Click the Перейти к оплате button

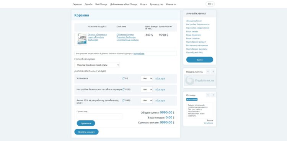(86, 132)
